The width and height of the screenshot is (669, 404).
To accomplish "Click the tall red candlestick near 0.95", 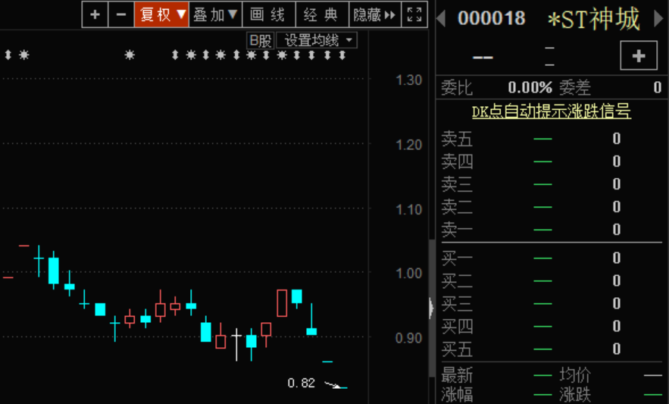I will pos(282,302).
